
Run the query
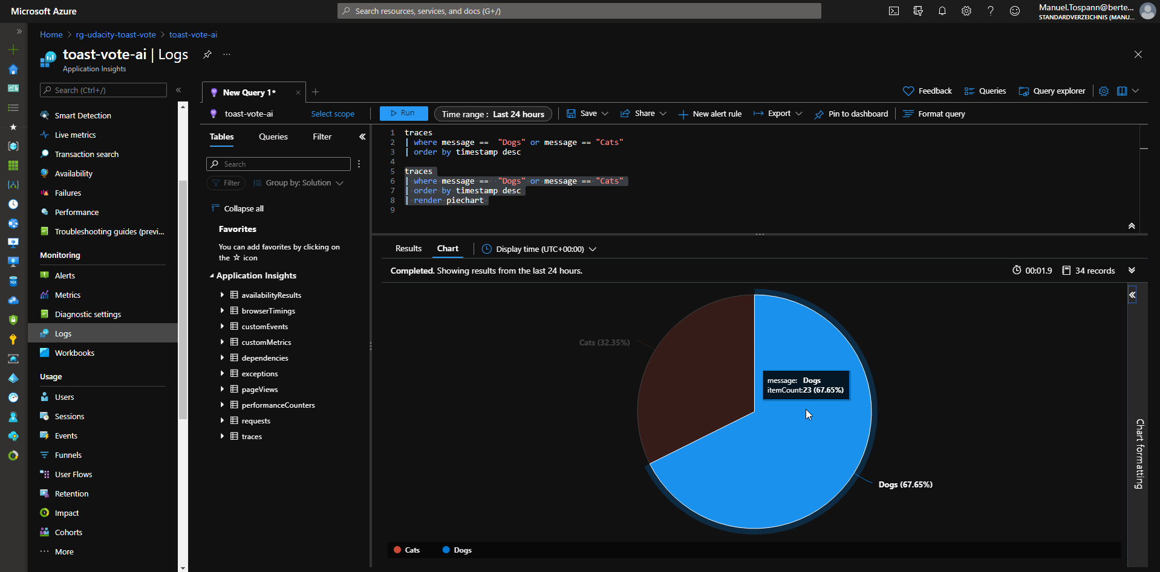point(403,113)
